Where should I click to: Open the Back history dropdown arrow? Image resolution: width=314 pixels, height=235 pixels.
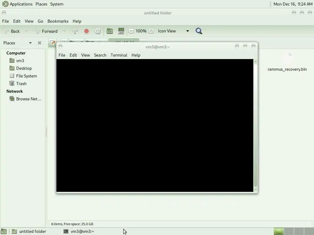(26, 31)
